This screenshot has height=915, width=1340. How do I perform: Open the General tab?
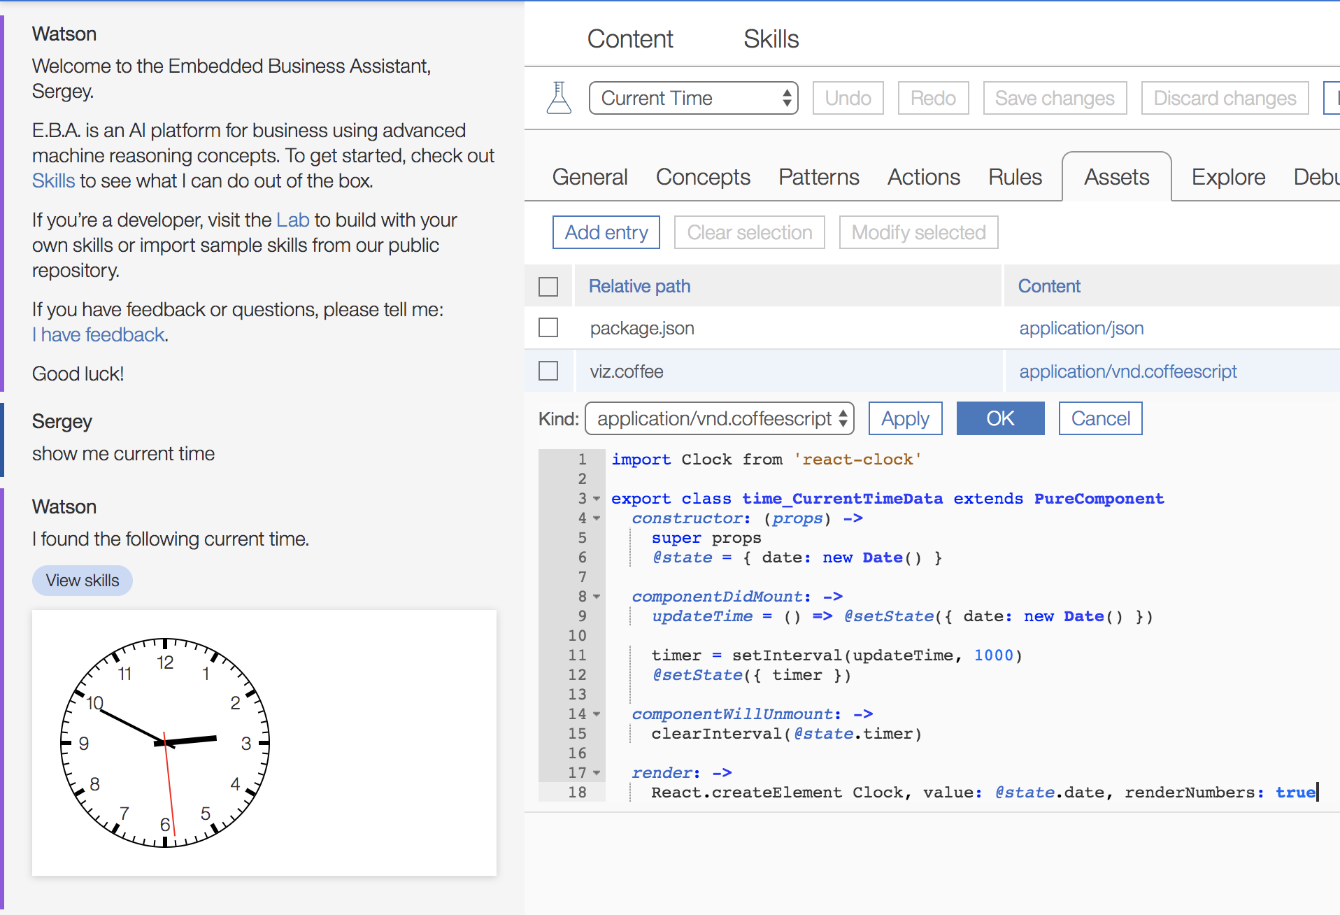pyautogui.click(x=590, y=177)
